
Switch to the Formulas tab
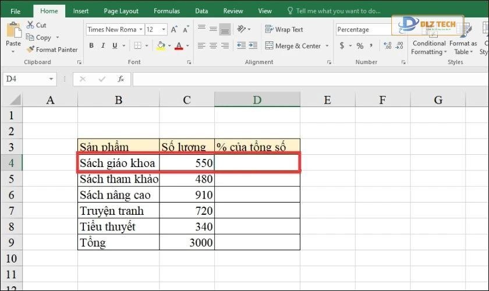166,10
